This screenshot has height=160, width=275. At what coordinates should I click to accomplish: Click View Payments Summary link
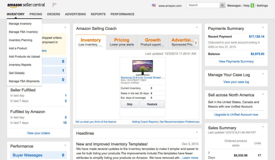click(236, 61)
